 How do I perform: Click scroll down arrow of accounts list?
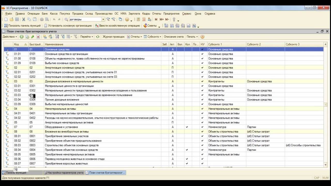pos(326,165)
